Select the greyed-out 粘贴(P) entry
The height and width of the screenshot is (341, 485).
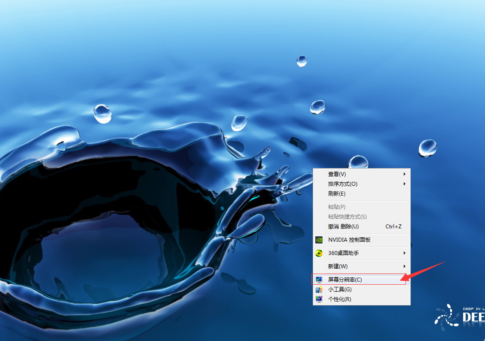tap(337, 207)
